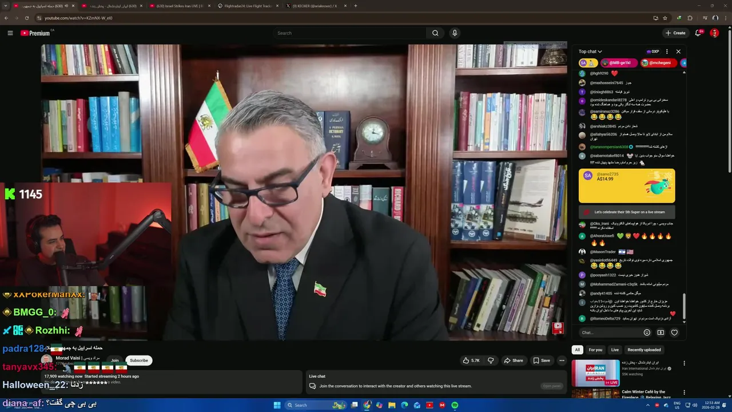Click the YouTube search input field
Image resolution: width=732 pixels, height=412 pixels.
click(x=349, y=33)
